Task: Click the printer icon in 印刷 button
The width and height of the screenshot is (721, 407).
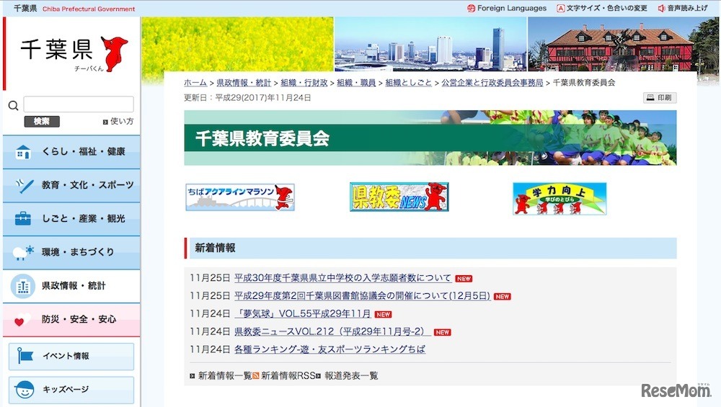Action: point(650,97)
